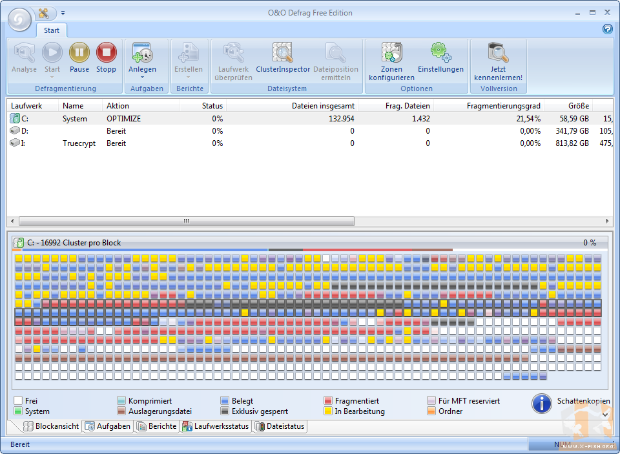This screenshot has height=454, width=620.
Task: Sort by the Dateien insgesamt column header
Action: (292, 106)
